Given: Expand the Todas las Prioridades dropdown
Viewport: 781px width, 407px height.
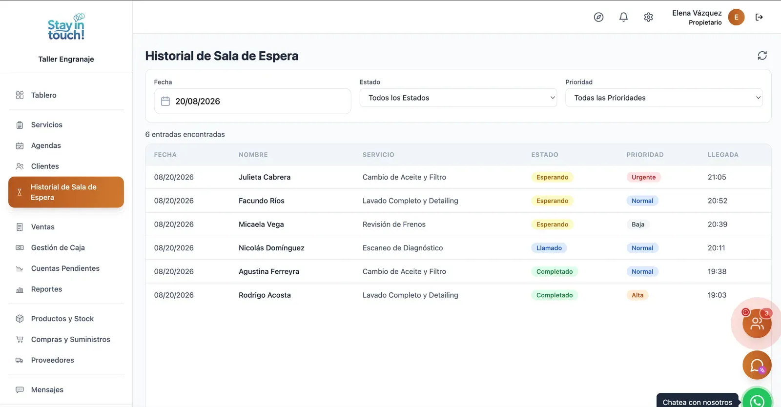Looking at the screenshot, I should pyautogui.click(x=664, y=98).
